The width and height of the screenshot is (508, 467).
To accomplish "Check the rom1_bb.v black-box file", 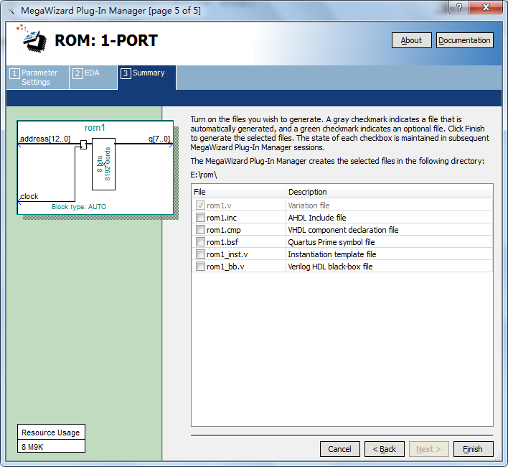I will tap(200, 267).
